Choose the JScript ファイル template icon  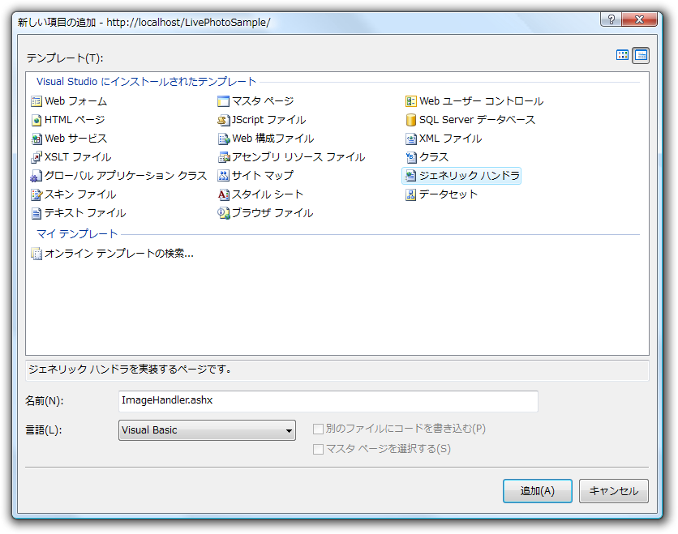[224, 120]
